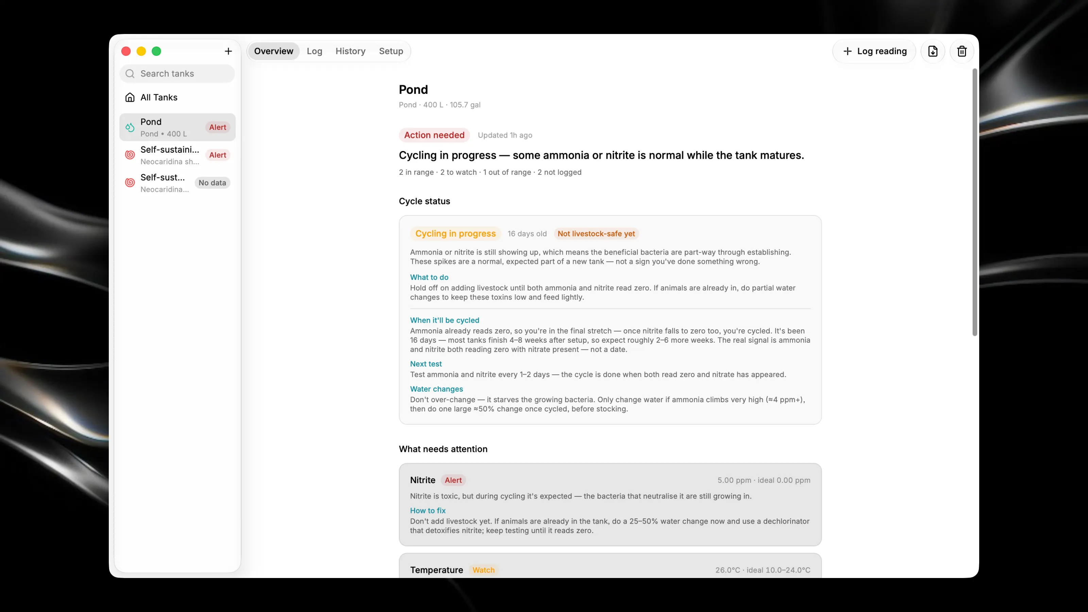
Task: Click the Action needed badge
Action: [x=434, y=135]
